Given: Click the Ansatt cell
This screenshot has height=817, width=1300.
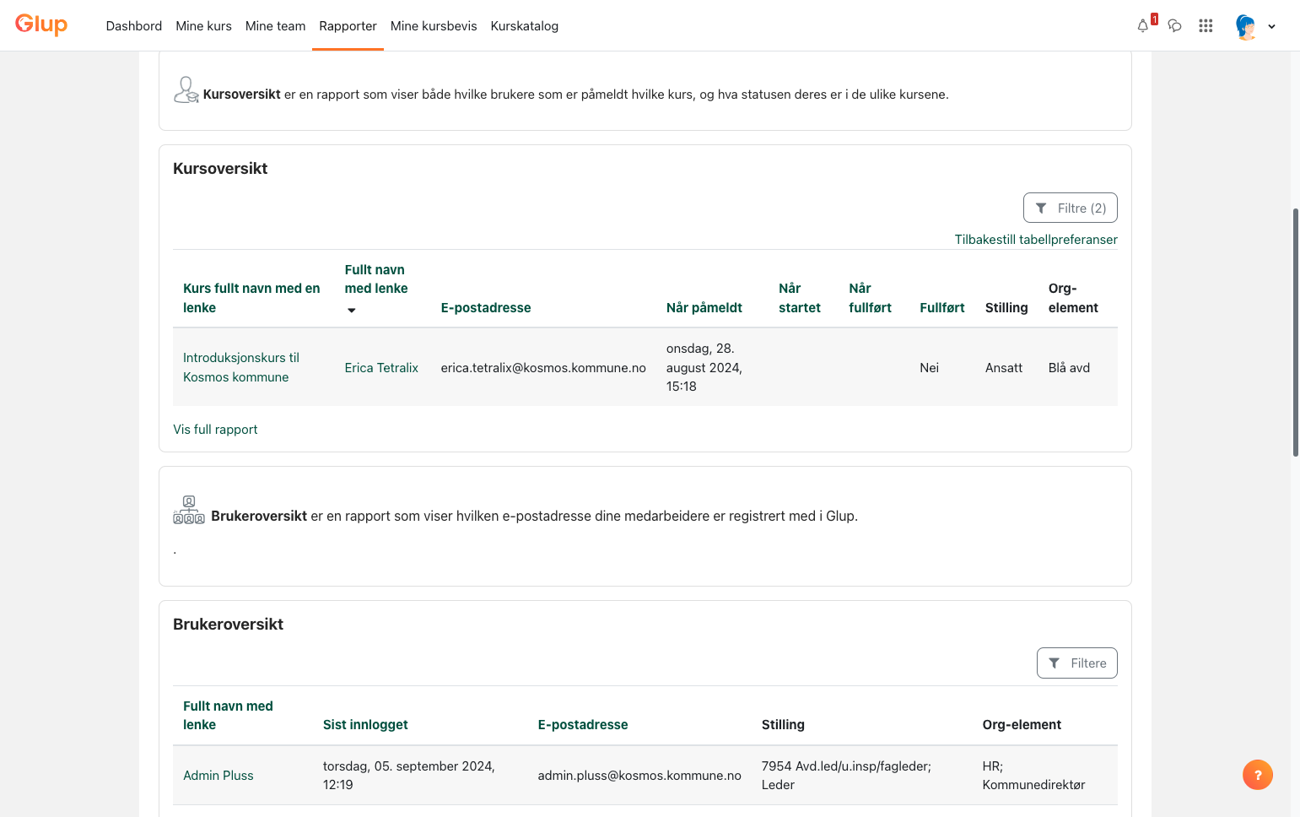Looking at the screenshot, I should (1004, 367).
